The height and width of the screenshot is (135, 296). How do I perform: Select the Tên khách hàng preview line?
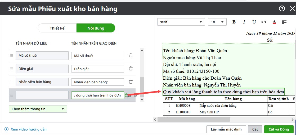[x=195, y=51]
